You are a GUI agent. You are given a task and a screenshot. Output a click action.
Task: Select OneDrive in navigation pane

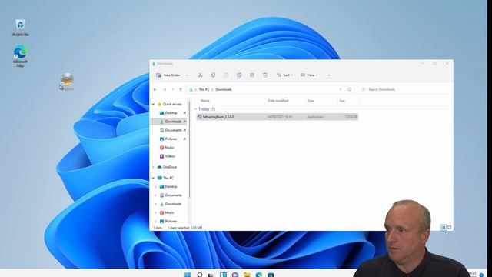(169, 167)
